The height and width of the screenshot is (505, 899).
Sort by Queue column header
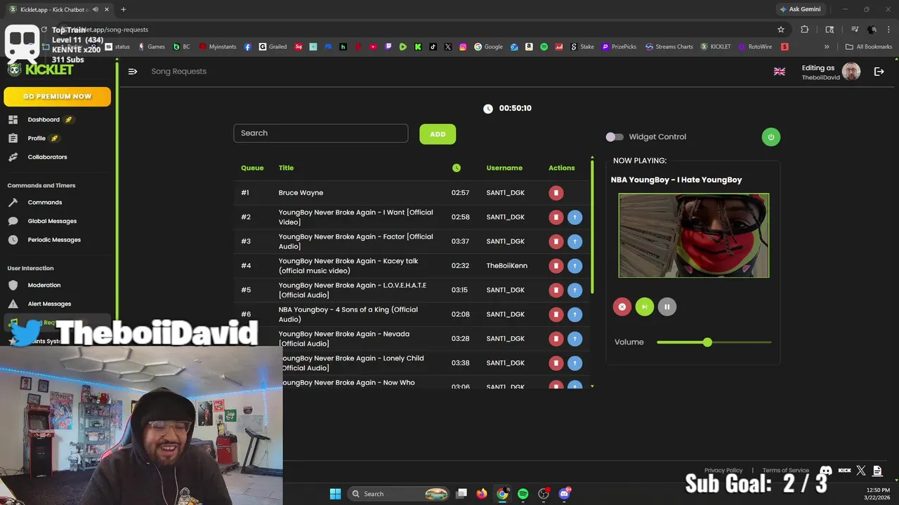coord(252,168)
